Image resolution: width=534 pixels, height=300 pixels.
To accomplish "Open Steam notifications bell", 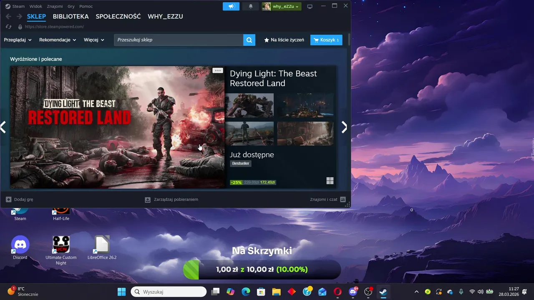I will tap(251, 6).
